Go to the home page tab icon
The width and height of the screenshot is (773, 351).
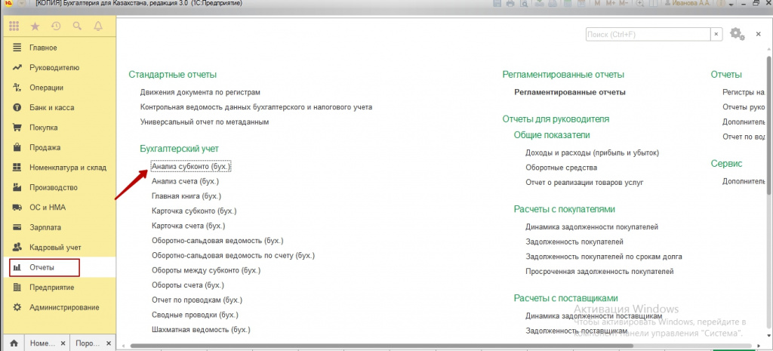pos(14,343)
